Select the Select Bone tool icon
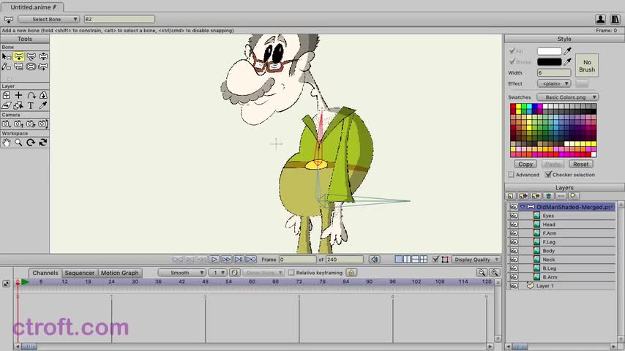This screenshot has width=625, height=351. pos(7,56)
